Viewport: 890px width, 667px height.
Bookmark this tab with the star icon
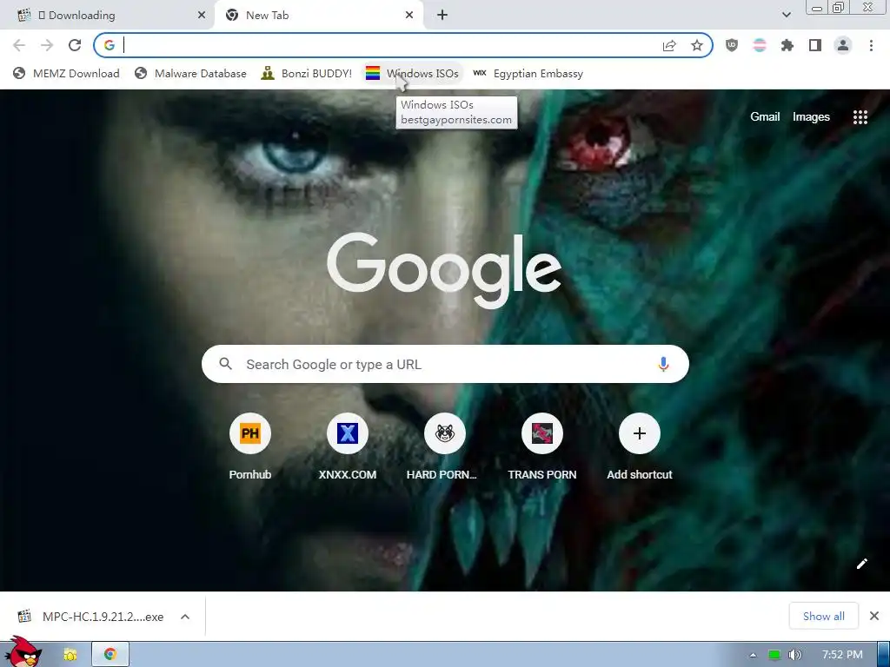click(697, 45)
